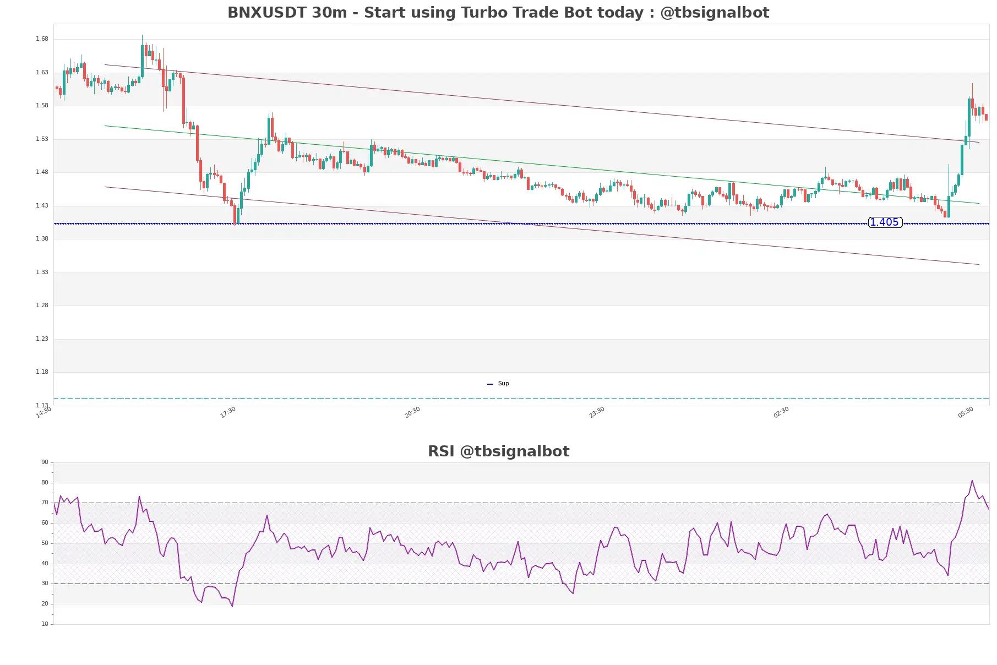Click the 1.43 price axis label
Screen dimensions: 997x665
pyautogui.click(x=42, y=205)
